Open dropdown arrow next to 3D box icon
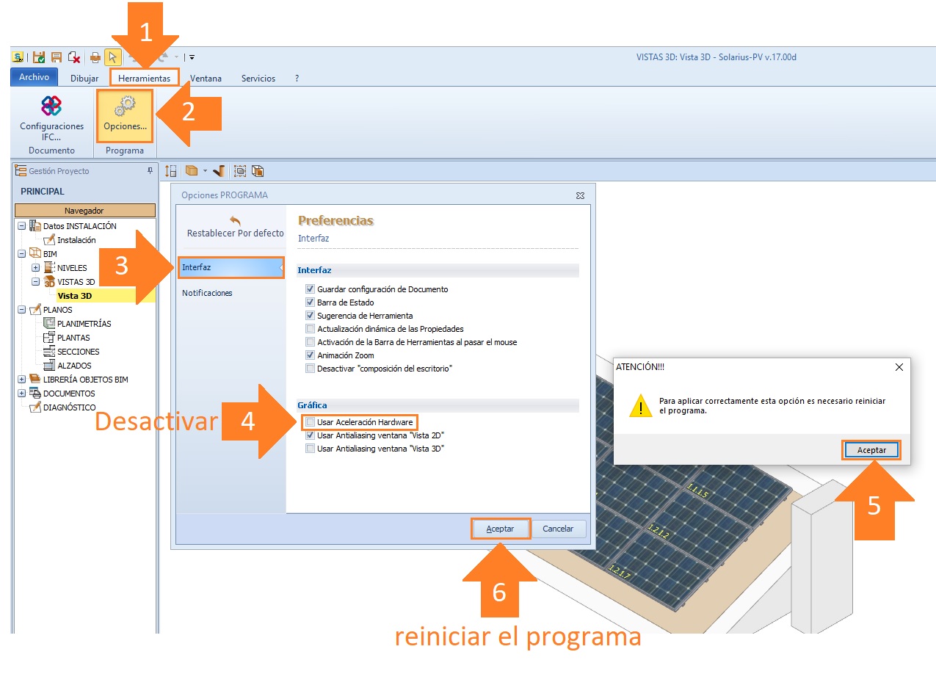 206,171
